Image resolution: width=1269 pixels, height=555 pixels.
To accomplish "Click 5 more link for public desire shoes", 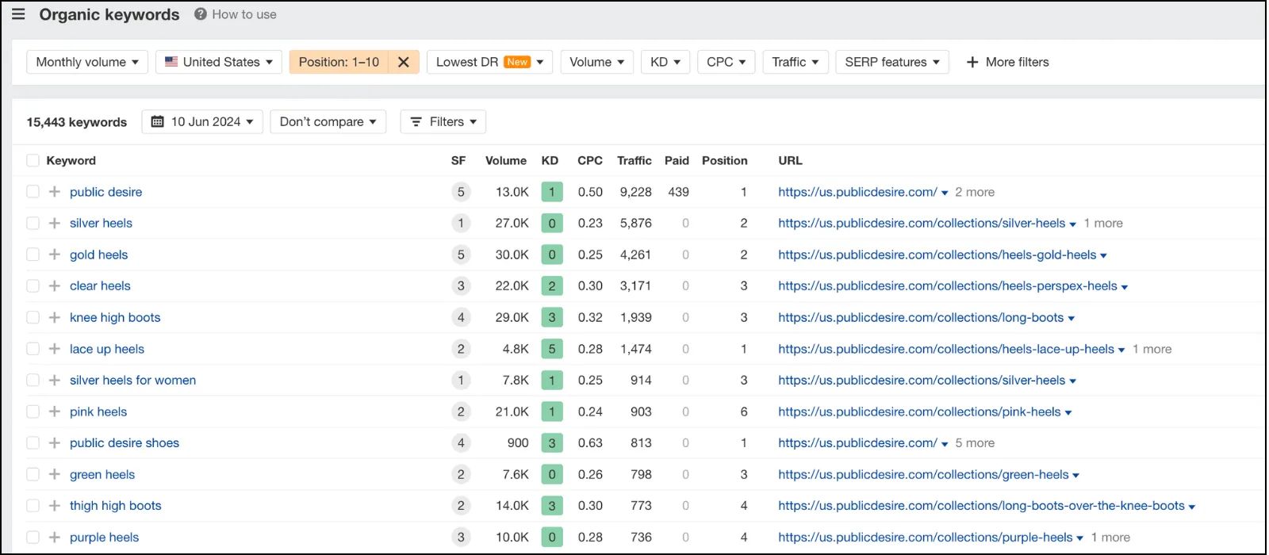I will click(x=975, y=443).
